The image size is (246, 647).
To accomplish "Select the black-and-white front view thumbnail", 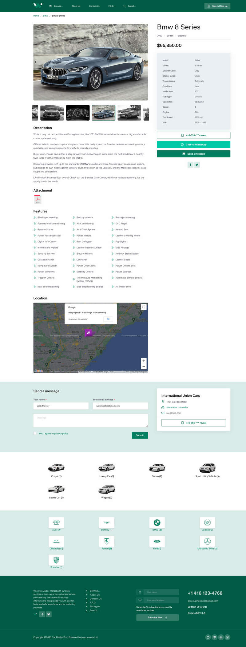I will (52, 113).
